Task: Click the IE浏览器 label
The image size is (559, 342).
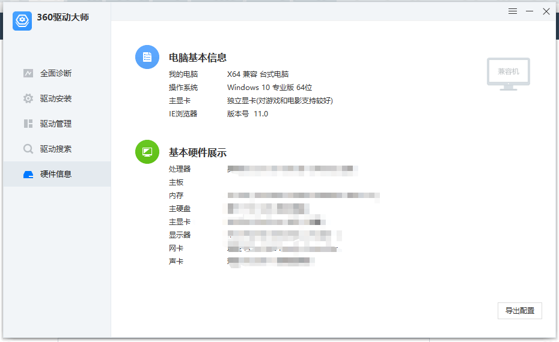Action: (183, 114)
